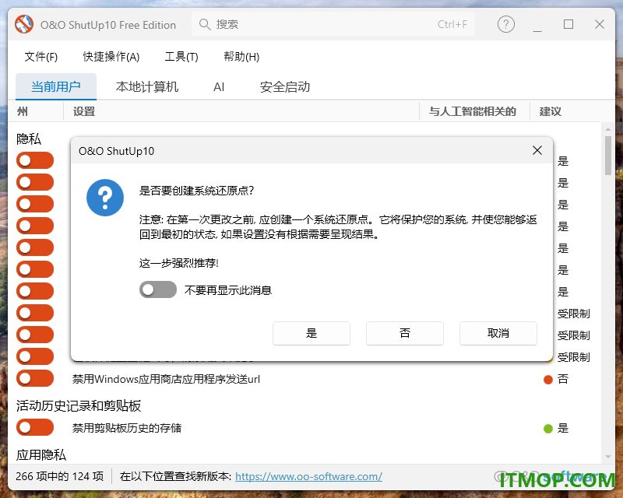Click the 隐私 section heading
The height and width of the screenshot is (498, 623).
click(29, 139)
